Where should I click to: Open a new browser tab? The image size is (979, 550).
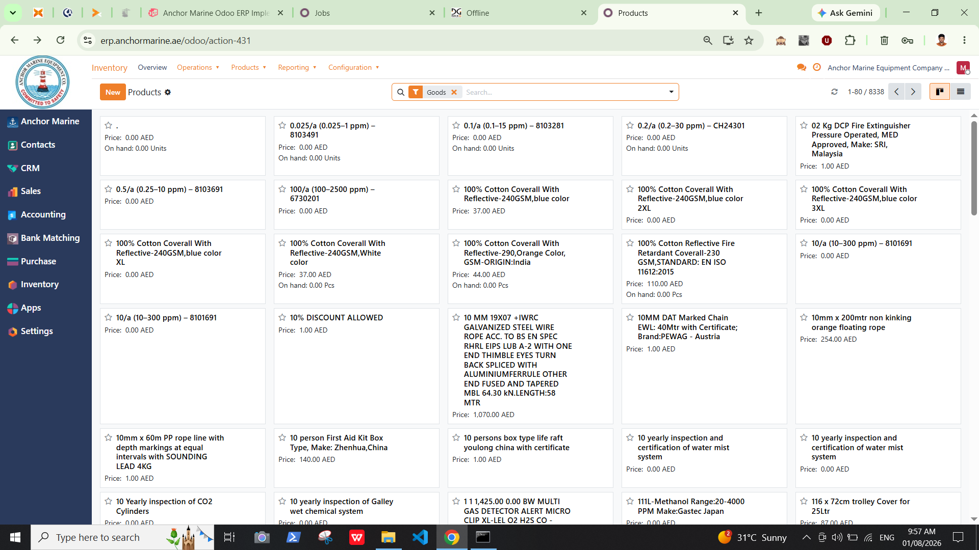759,13
